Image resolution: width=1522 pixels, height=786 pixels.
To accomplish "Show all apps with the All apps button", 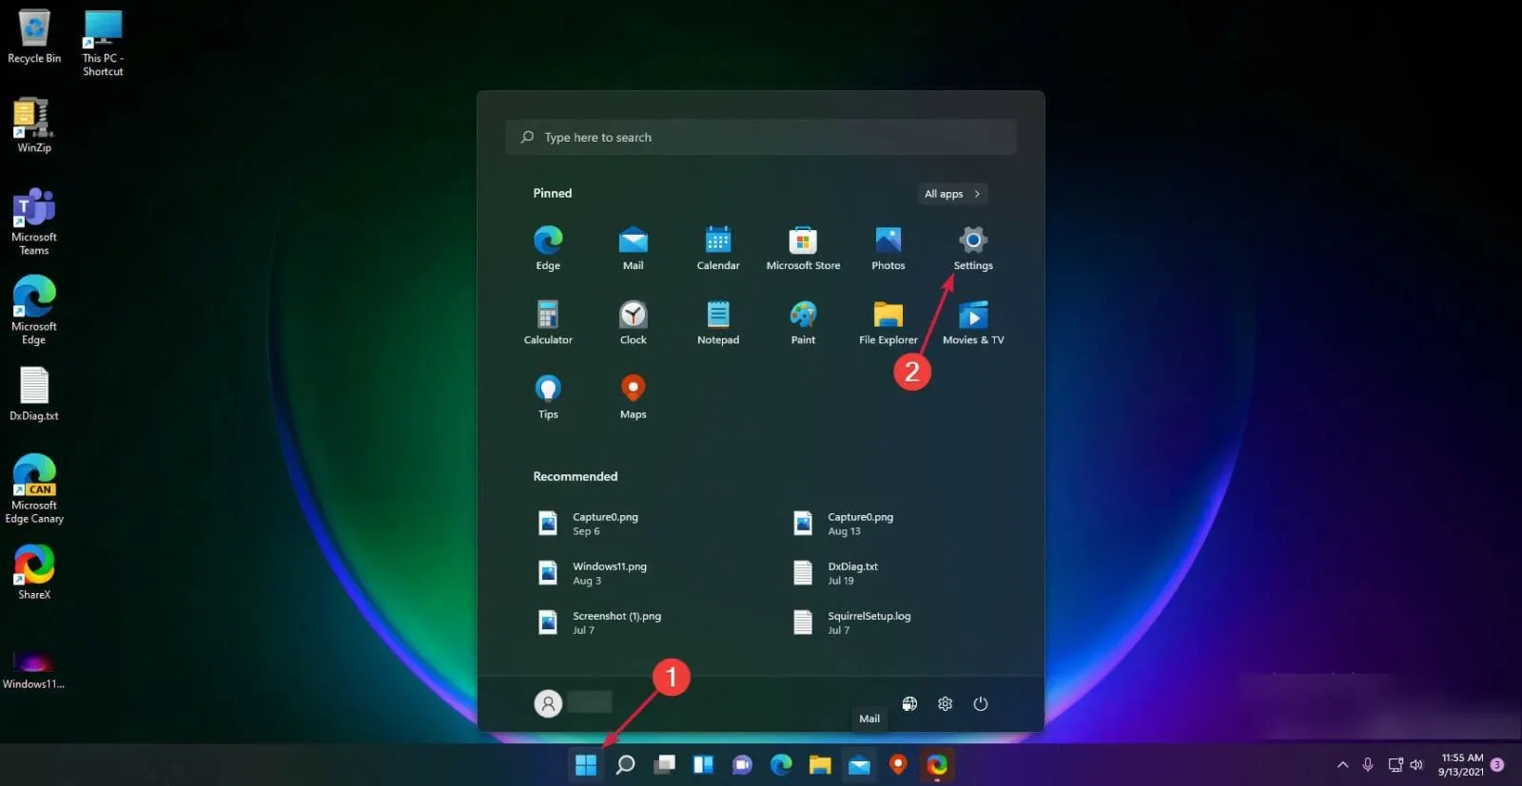I will [x=952, y=194].
